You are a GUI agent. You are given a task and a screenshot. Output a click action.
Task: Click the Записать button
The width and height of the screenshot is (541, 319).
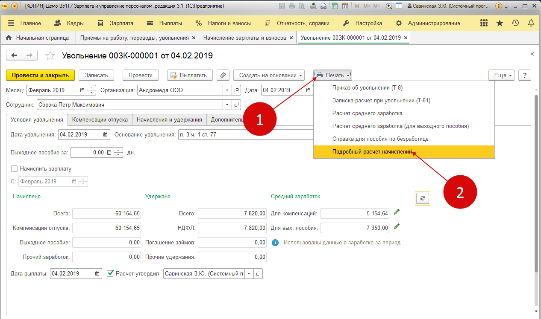[x=96, y=75]
